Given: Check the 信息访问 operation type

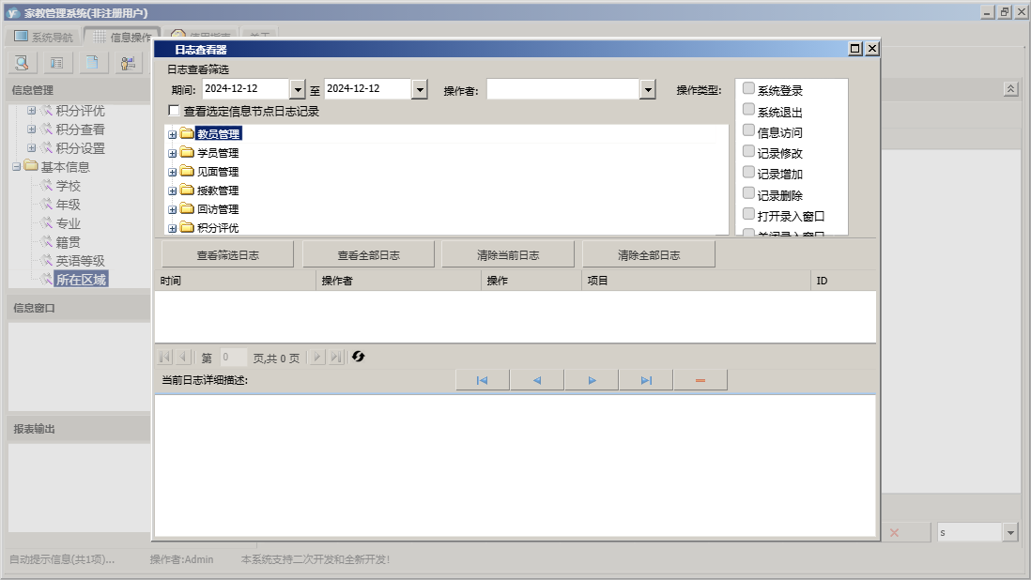Looking at the screenshot, I should click(748, 130).
